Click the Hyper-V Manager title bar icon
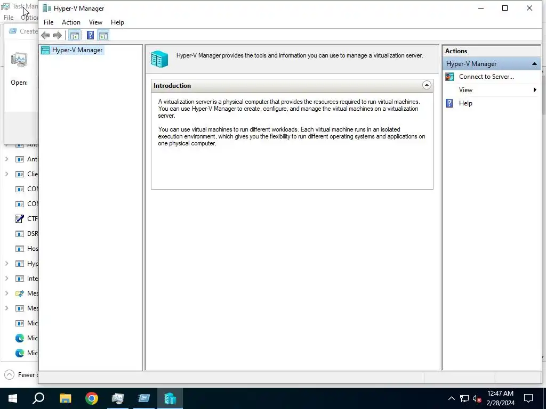This screenshot has width=546, height=409. tap(47, 8)
